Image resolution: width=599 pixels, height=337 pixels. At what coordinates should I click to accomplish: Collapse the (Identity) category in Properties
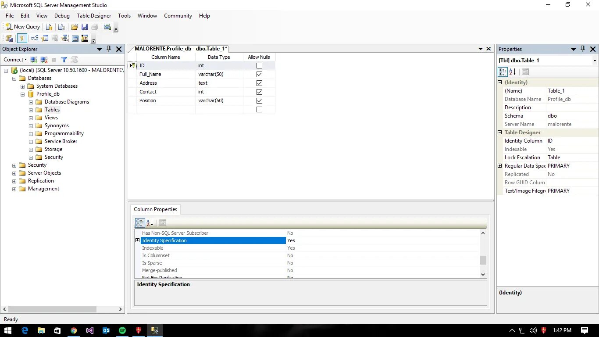[x=499, y=82]
